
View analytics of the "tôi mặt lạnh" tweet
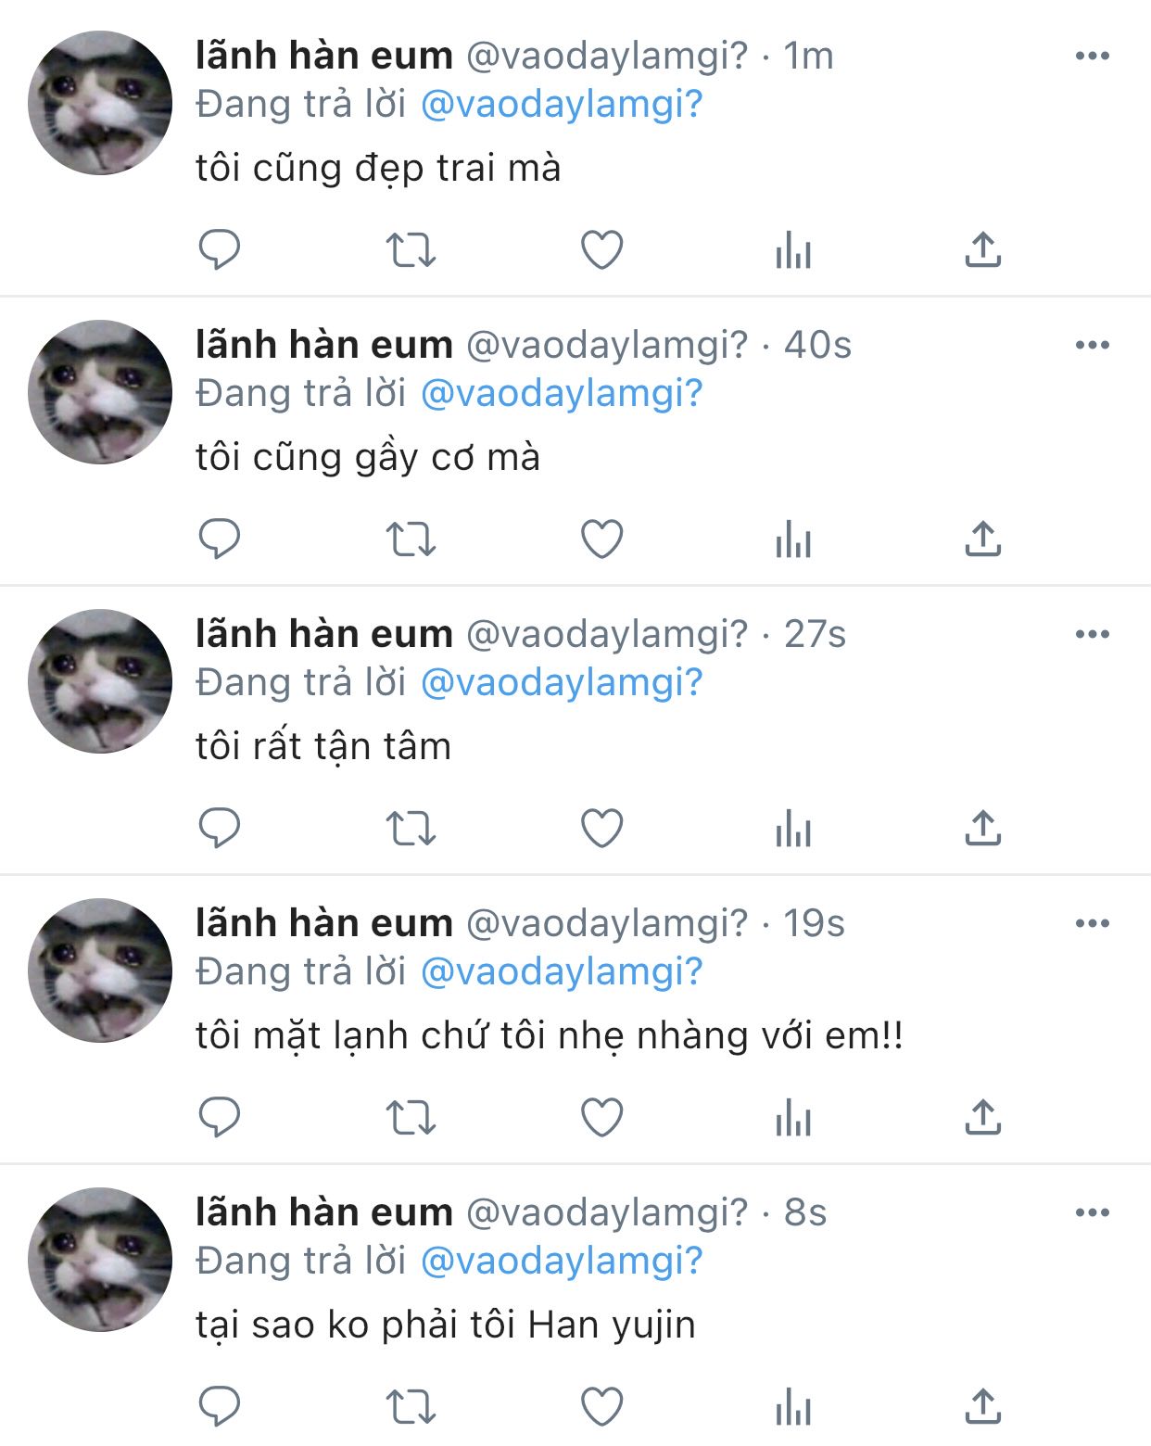click(x=793, y=1118)
